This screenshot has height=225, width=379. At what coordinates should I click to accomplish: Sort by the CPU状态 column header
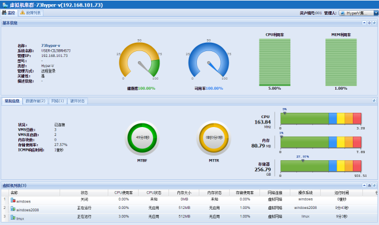click(154, 193)
